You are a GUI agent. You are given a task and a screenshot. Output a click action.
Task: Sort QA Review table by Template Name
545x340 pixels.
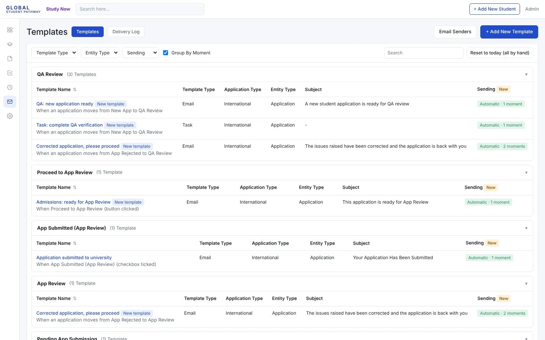click(75, 90)
